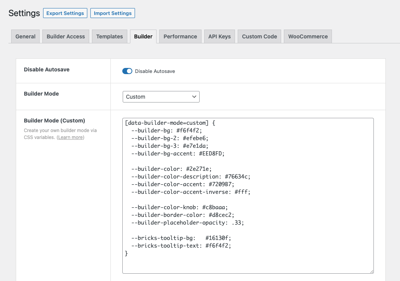The width and height of the screenshot is (400, 281).
Task: Click inside the custom CSS textarea
Action: pos(248,196)
